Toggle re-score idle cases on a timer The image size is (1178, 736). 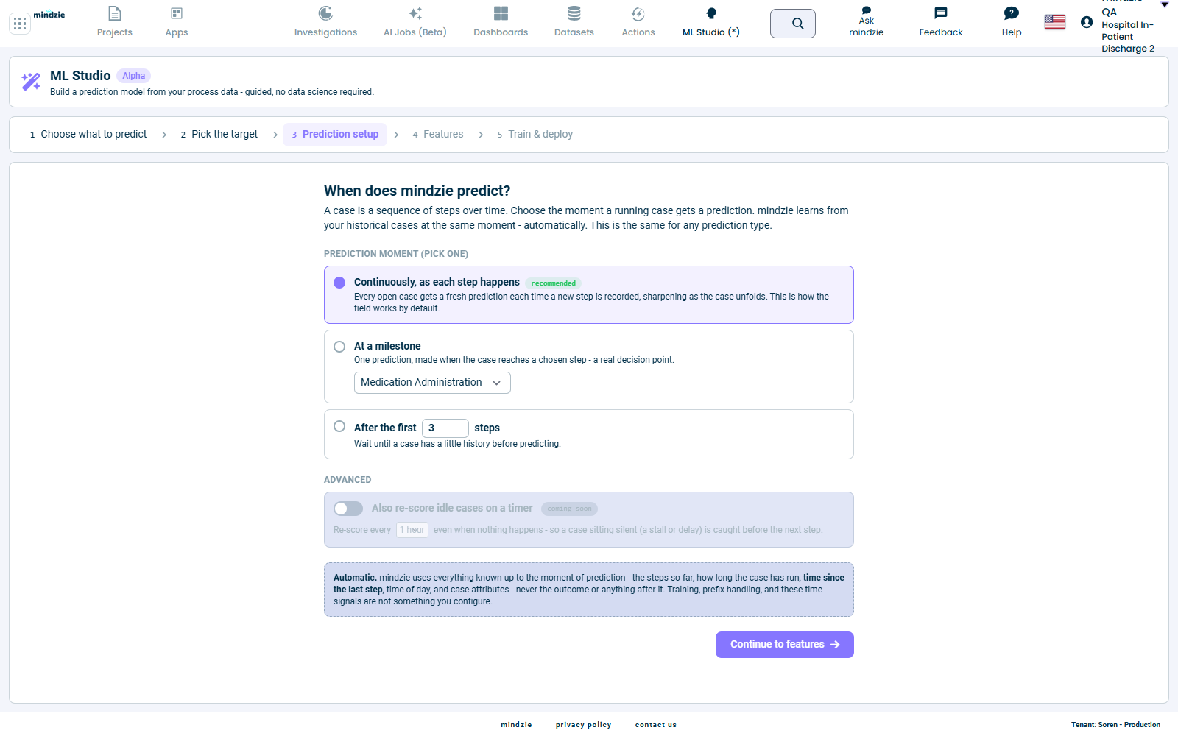click(x=348, y=509)
